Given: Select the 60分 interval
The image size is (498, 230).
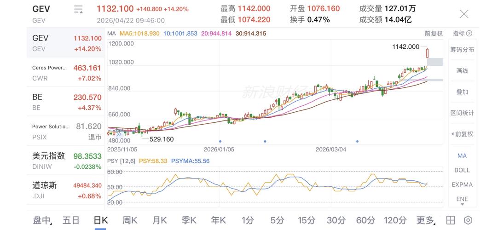Looking at the screenshot, I should point(365,220).
